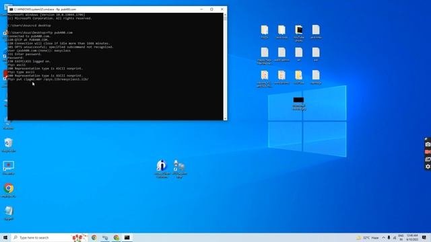Click the Windows Start button
The height and width of the screenshot is (242, 431).
5,237
